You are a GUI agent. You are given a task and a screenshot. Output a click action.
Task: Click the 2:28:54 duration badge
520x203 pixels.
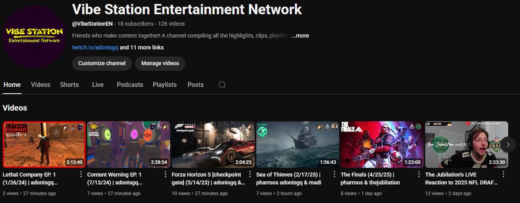pos(159,162)
